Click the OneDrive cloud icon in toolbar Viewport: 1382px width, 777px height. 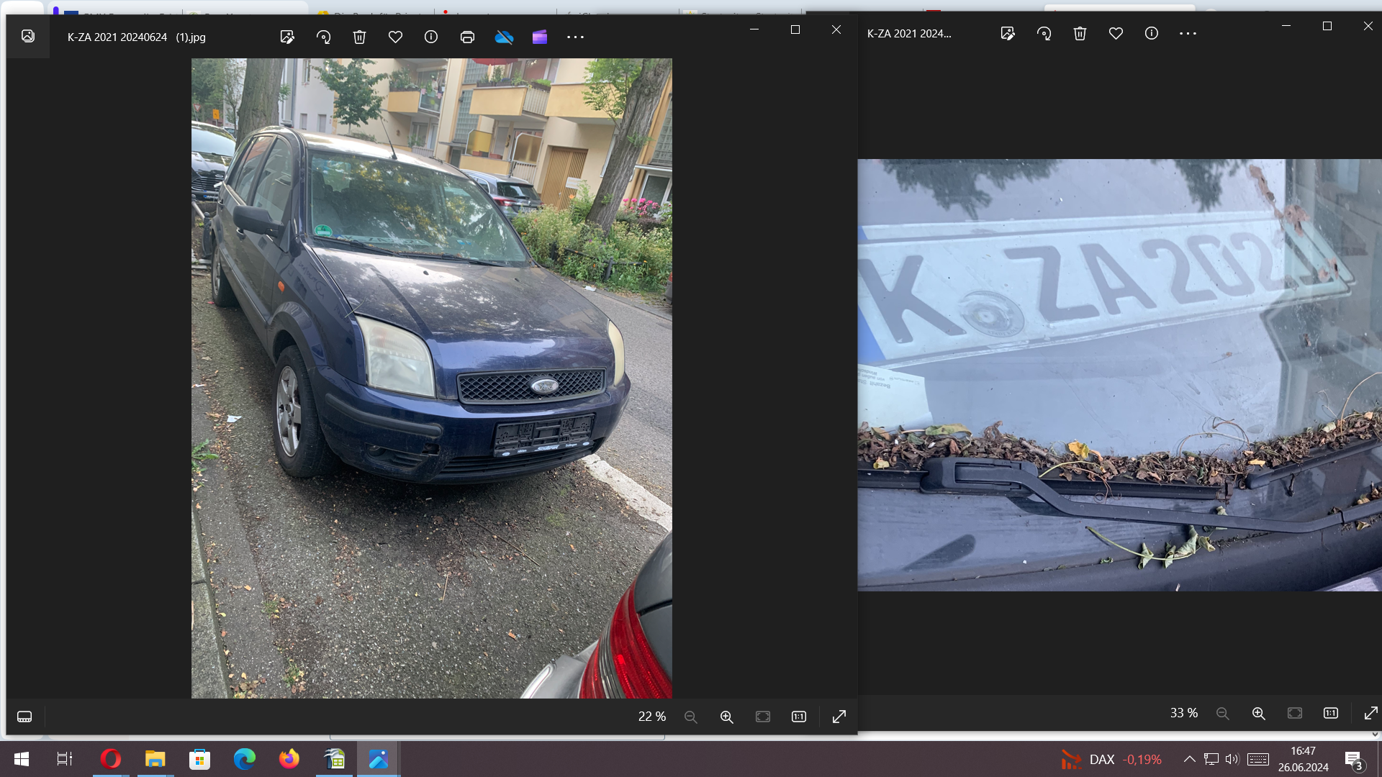click(504, 37)
